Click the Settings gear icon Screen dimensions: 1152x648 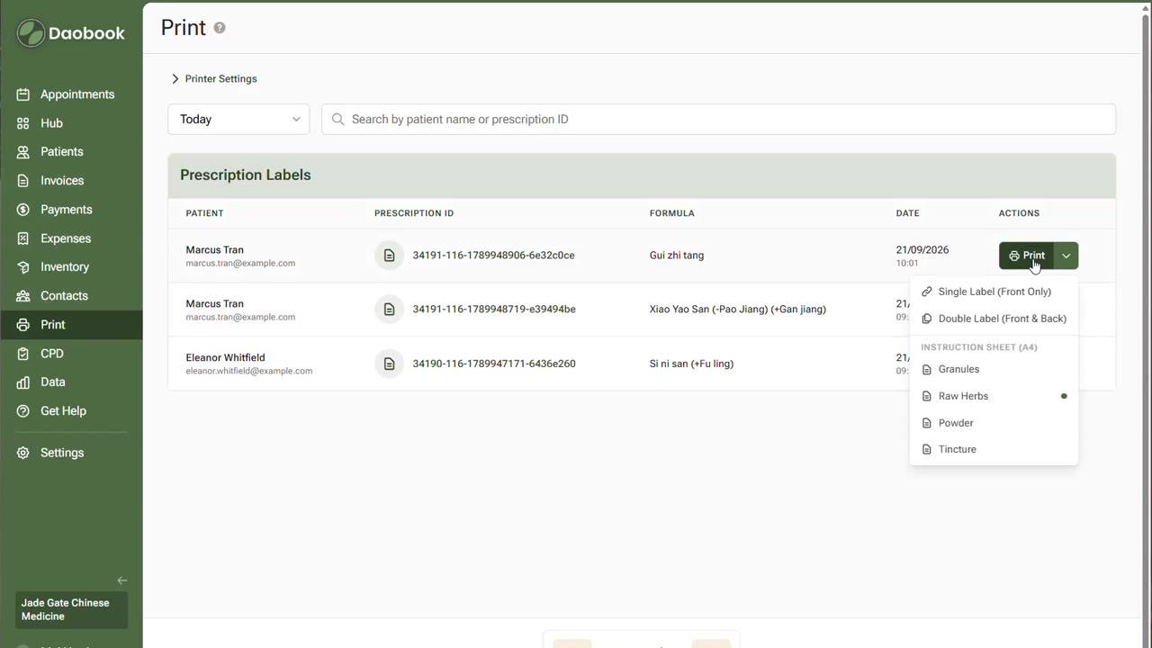tap(23, 453)
